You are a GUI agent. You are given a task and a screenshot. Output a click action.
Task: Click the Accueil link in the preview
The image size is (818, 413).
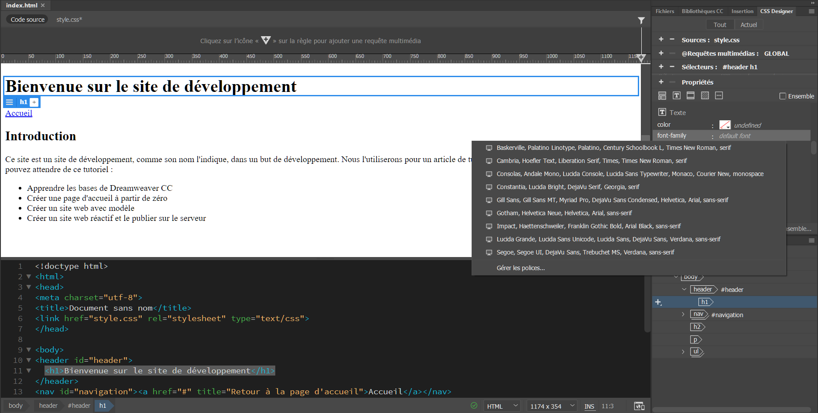19,113
